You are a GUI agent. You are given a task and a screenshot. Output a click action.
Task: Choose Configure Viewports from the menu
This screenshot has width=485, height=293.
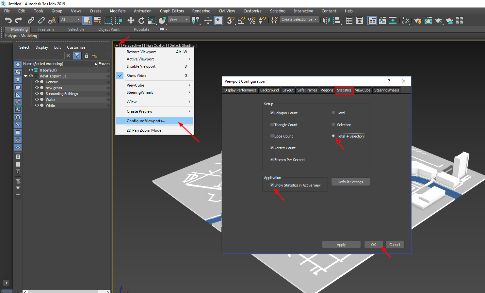click(146, 121)
